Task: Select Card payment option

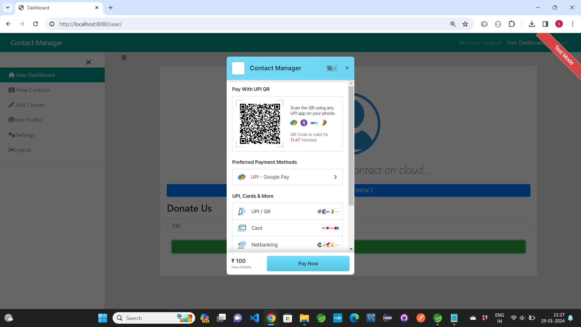Action: click(x=287, y=228)
